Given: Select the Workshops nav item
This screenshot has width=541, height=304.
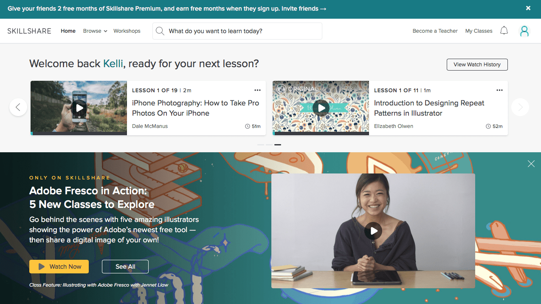Looking at the screenshot, I should point(127,31).
